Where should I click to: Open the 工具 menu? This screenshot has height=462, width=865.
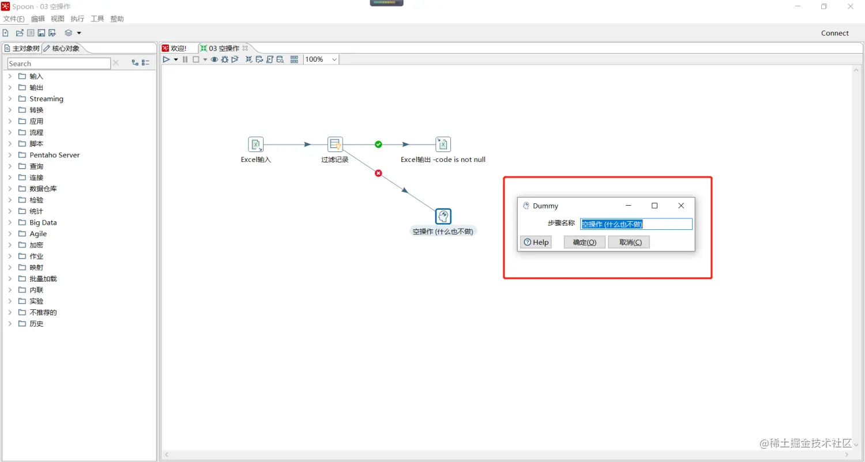[x=97, y=19]
